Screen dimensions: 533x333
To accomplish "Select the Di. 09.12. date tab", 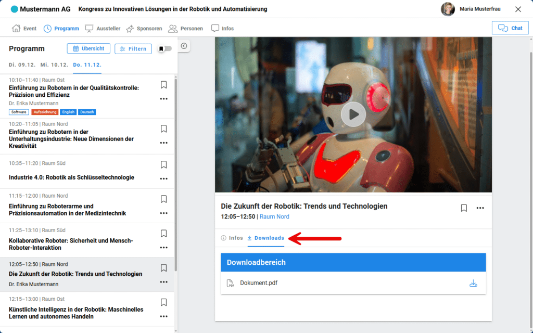I will click(x=22, y=65).
